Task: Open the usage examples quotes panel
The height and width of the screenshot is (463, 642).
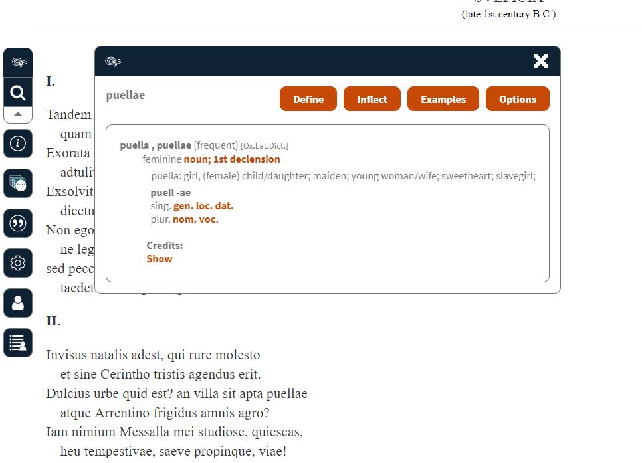Action: pos(17,223)
